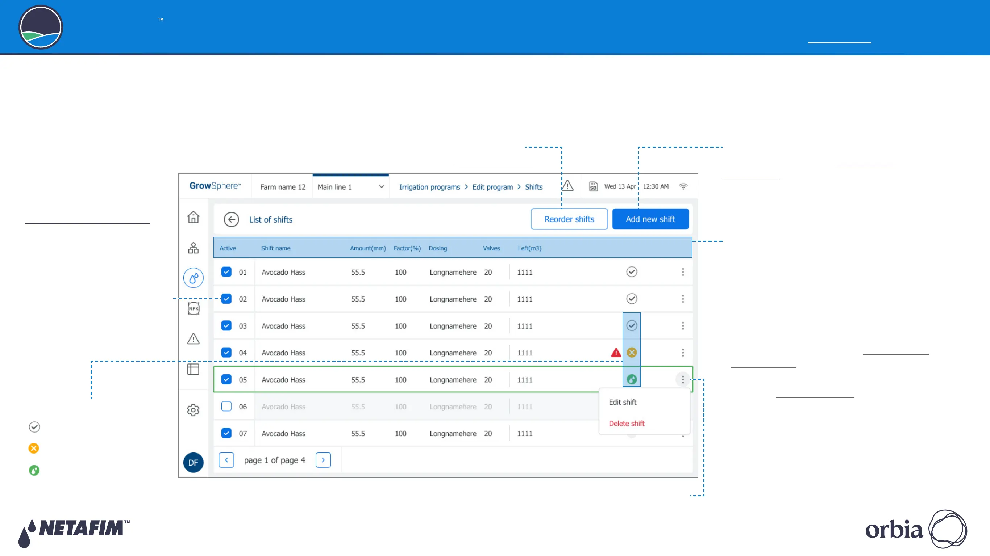Open the three-dot menu for shift 04
The image size is (990, 556).
point(683,353)
